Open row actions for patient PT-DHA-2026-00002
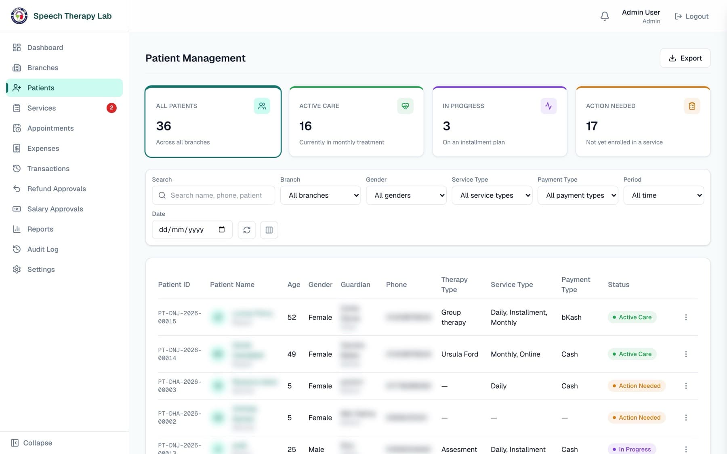 point(686,418)
